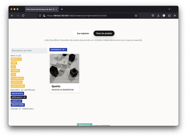Deselect the IMPRIMANTE 3D machine tag

tap(19, 97)
